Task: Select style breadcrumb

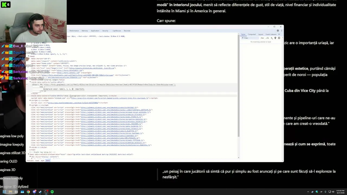Action: tap(43, 161)
